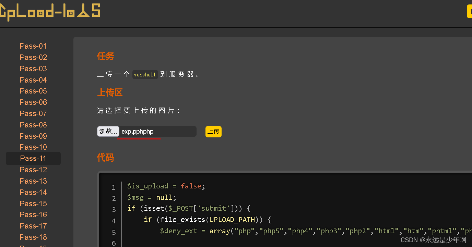Click the 请选择要上传的图片 label
The image size is (472, 247).
(x=138, y=111)
